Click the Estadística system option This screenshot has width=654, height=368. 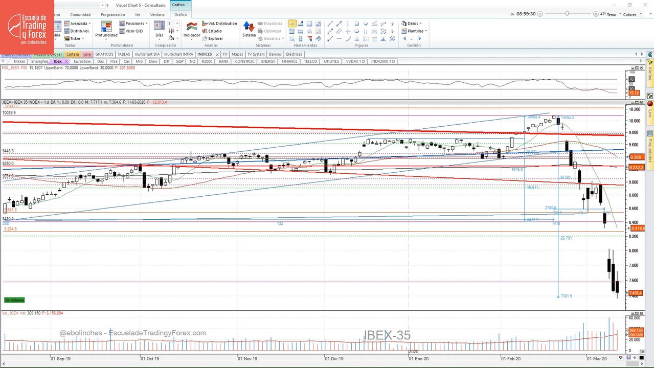(x=270, y=24)
